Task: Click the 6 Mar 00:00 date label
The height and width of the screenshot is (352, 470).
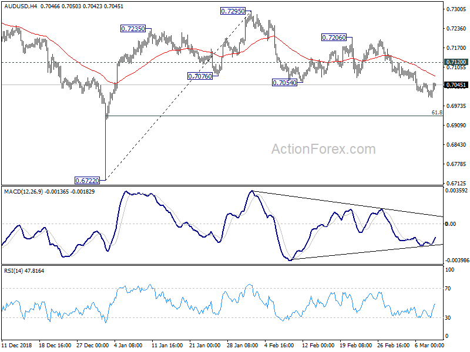Action: [x=429, y=345]
